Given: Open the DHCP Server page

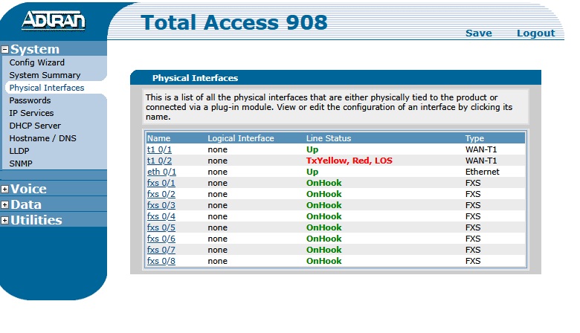Looking at the screenshot, I should (x=35, y=126).
